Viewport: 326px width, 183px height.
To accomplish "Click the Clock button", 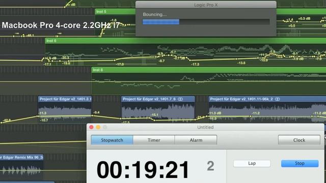I will 299,140.
